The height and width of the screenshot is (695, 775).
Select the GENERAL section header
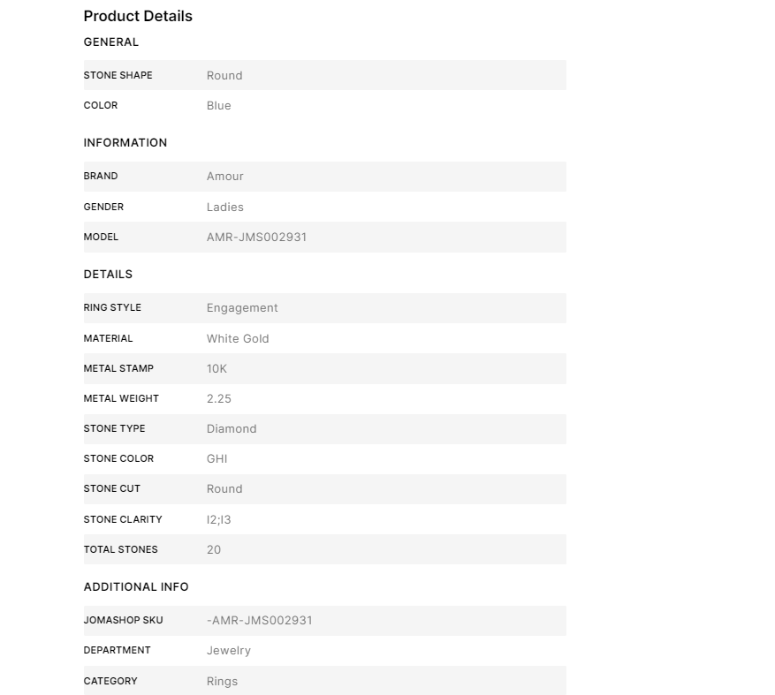tap(111, 42)
